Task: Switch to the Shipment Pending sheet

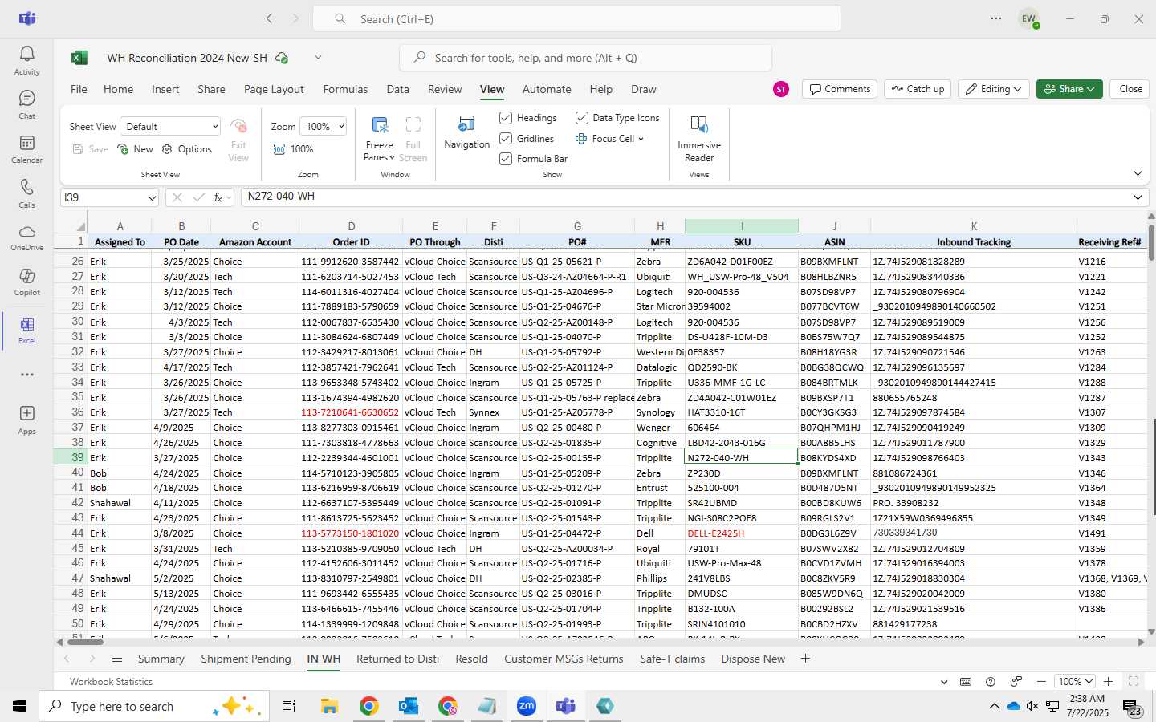Action: [246, 659]
